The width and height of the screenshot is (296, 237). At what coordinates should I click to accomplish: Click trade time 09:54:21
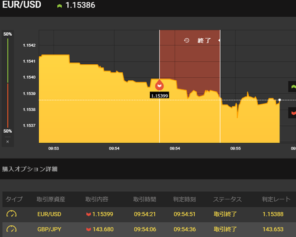[x=145, y=214]
